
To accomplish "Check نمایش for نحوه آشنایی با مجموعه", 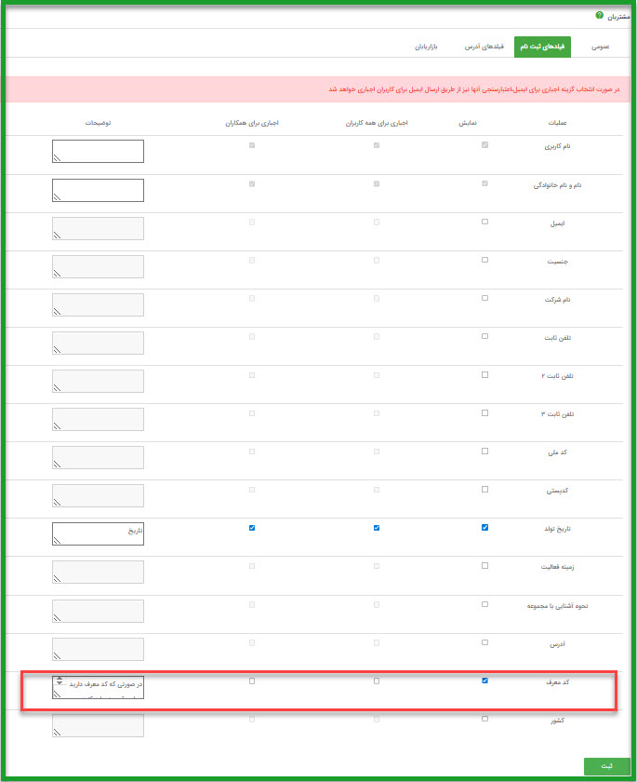I will point(484,604).
